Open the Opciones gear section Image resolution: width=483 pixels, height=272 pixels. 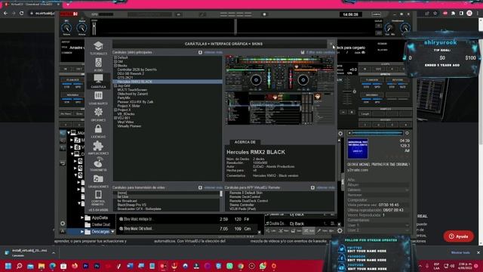[x=98, y=114]
